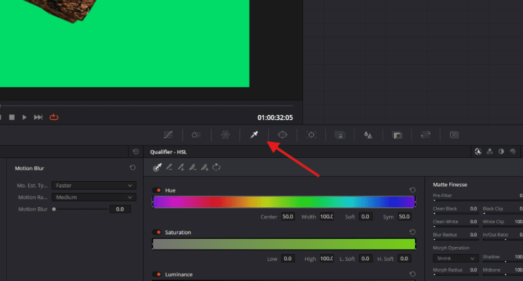Click the timecode 01:00:32:05
This screenshot has height=281, width=523.
click(x=275, y=118)
